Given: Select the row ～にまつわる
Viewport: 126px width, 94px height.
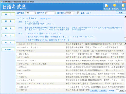Looking at the screenshot, I should 70,57.
